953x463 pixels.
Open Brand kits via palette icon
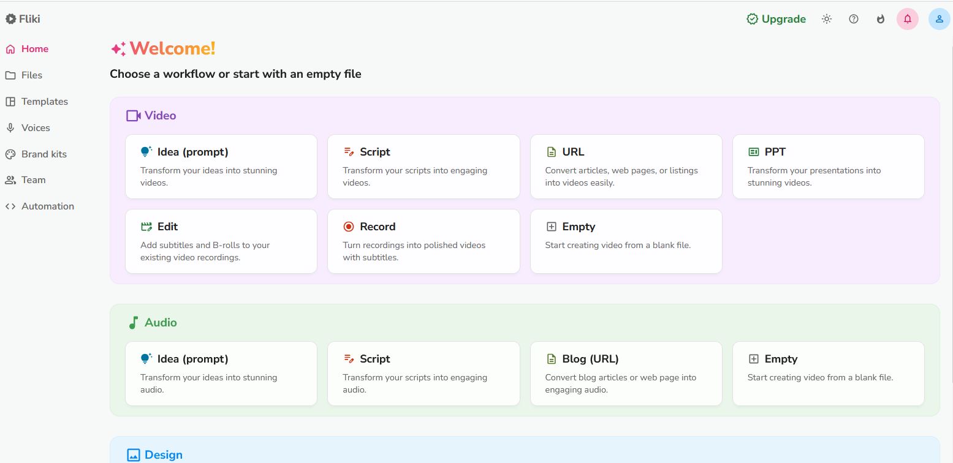10,154
